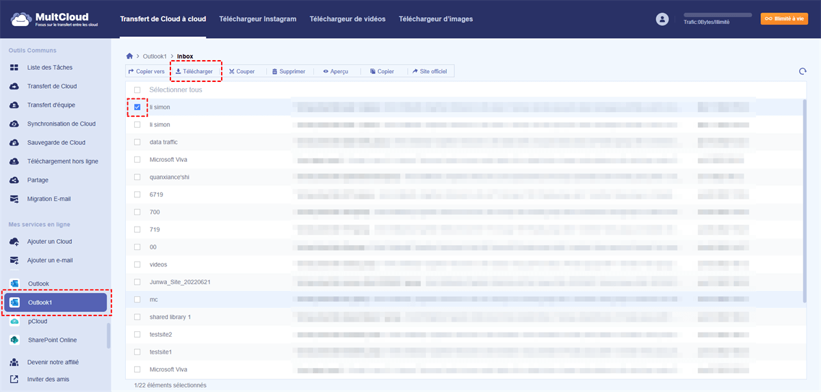
Task: Open Synchronisation de Cloud in sidebar
Action: click(x=61, y=124)
